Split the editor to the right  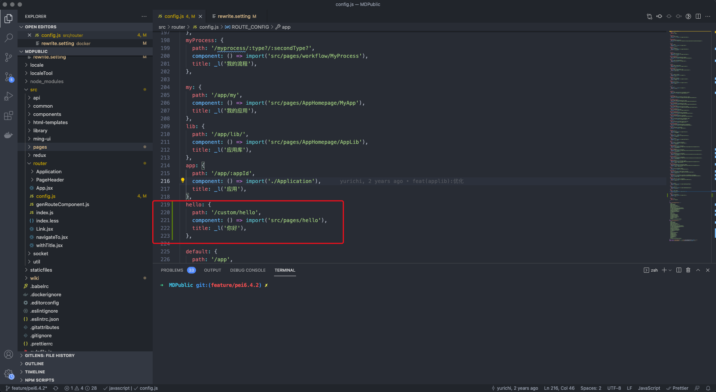(x=698, y=16)
